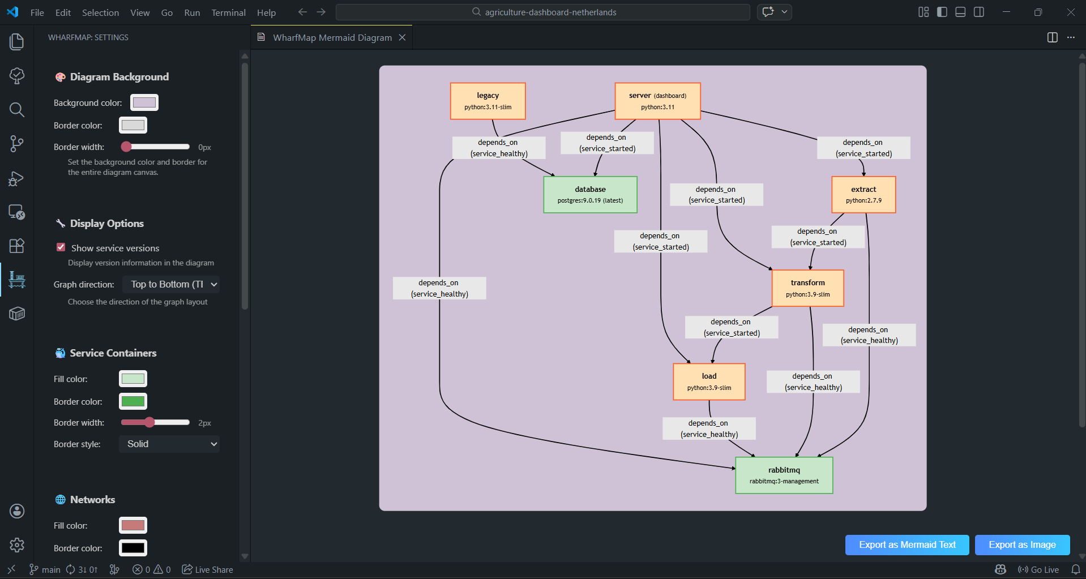Screen dimensions: 1086x579
Task: Open Run and Debug view
Action: coord(17,178)
